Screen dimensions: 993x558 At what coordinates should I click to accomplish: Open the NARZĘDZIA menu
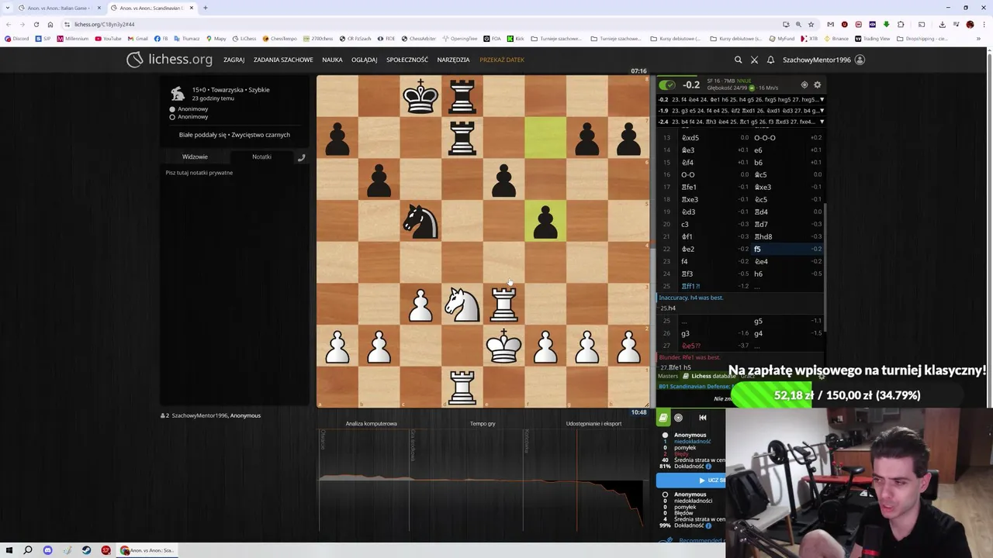pos(453,60)
